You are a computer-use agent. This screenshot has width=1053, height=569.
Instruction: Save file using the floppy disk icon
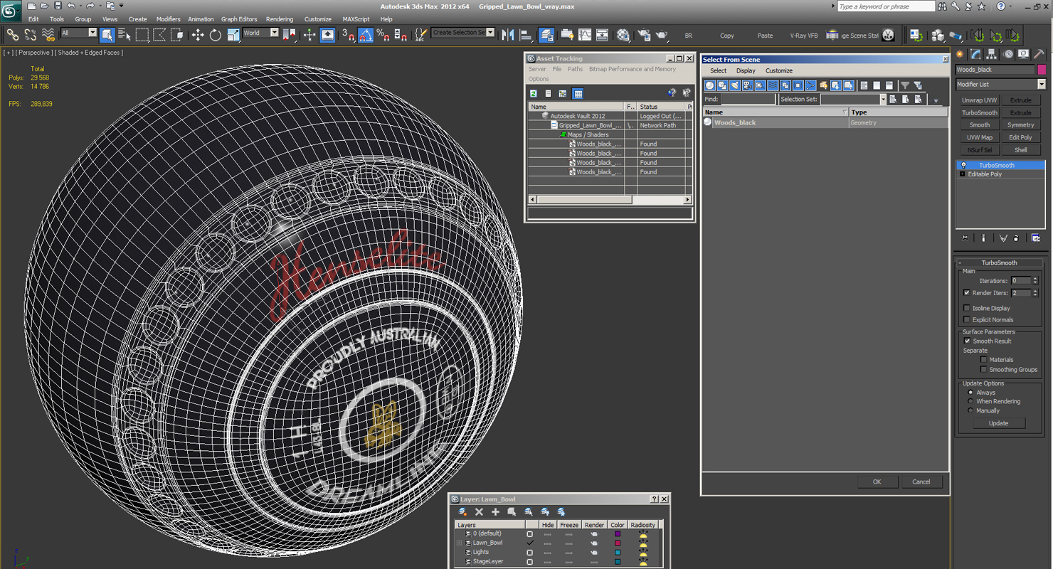(58, 6)
